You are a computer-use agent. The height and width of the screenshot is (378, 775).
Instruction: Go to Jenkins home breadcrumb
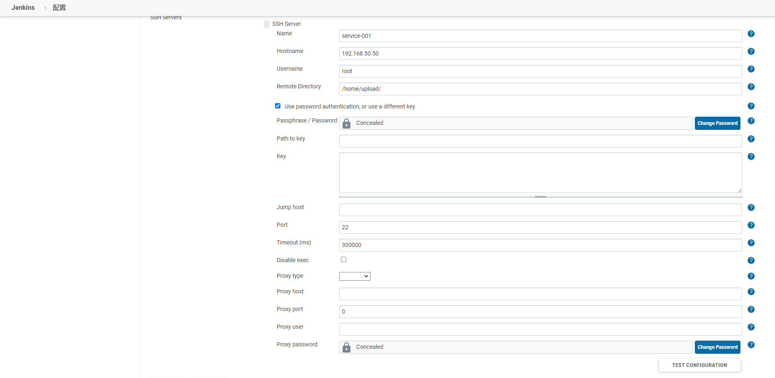(x=23, y=8)
